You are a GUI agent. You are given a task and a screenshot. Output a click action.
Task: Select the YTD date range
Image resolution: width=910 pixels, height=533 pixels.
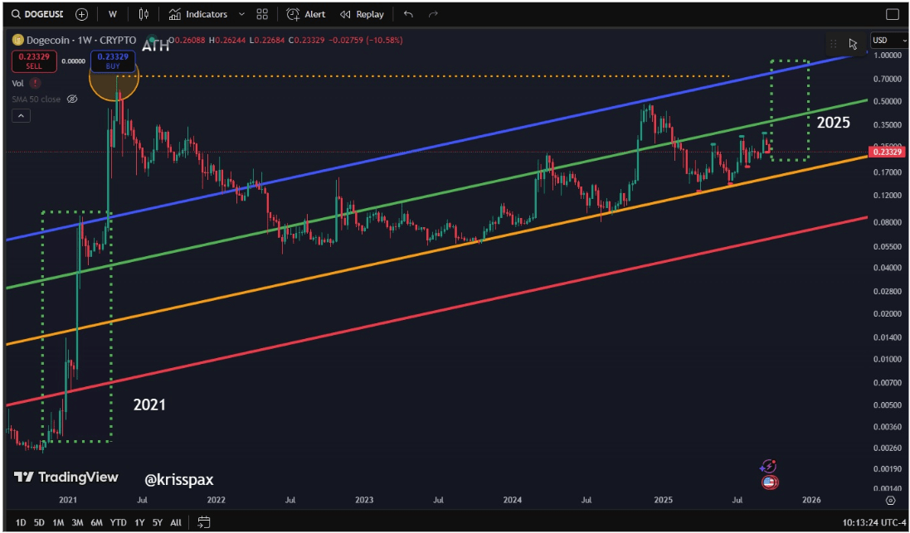pos(119,522)
